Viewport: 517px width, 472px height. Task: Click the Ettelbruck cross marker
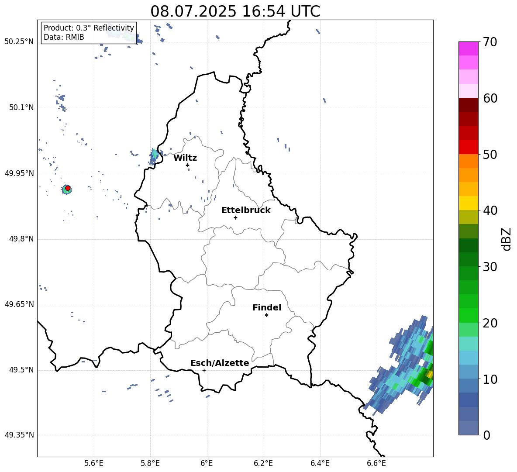[235, 217]
